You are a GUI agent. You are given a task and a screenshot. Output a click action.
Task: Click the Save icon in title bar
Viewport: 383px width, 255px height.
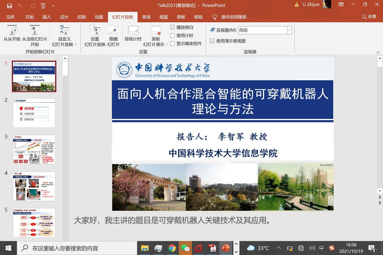click(9, 5)
